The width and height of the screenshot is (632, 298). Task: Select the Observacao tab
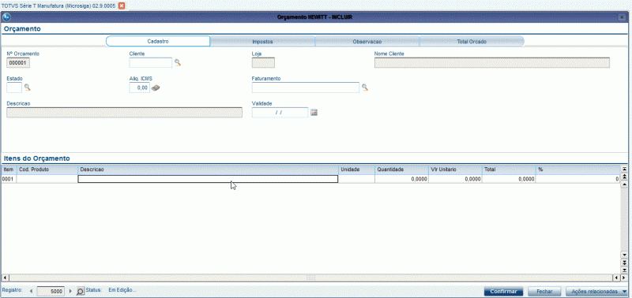(x=367, y=42)
